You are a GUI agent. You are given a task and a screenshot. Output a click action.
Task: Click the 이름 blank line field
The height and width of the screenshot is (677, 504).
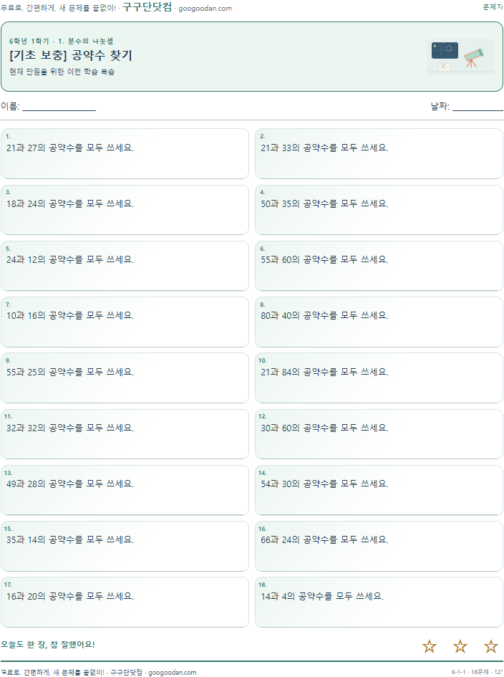click(59, 107)
